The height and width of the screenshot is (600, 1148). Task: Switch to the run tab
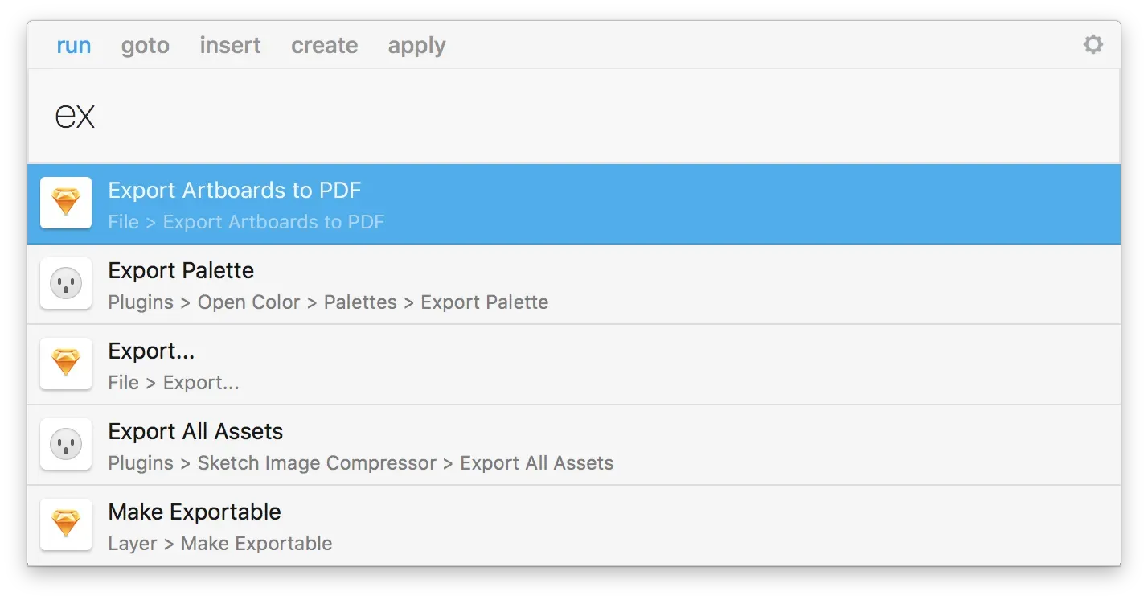74,46
